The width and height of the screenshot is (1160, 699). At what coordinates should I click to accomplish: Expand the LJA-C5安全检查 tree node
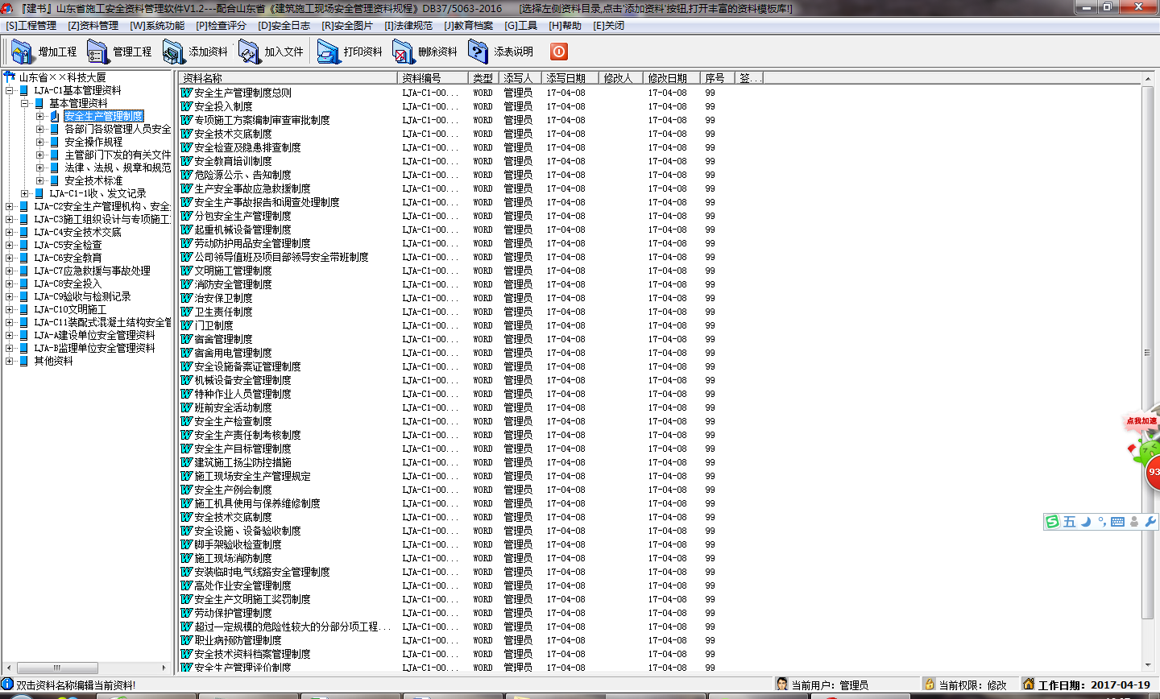10,246
